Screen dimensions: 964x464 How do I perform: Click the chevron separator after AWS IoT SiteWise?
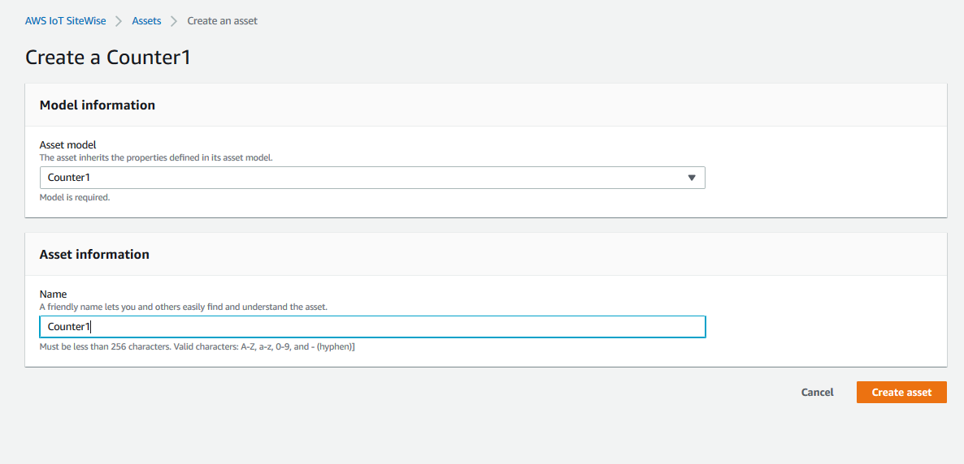click(119, 21)
